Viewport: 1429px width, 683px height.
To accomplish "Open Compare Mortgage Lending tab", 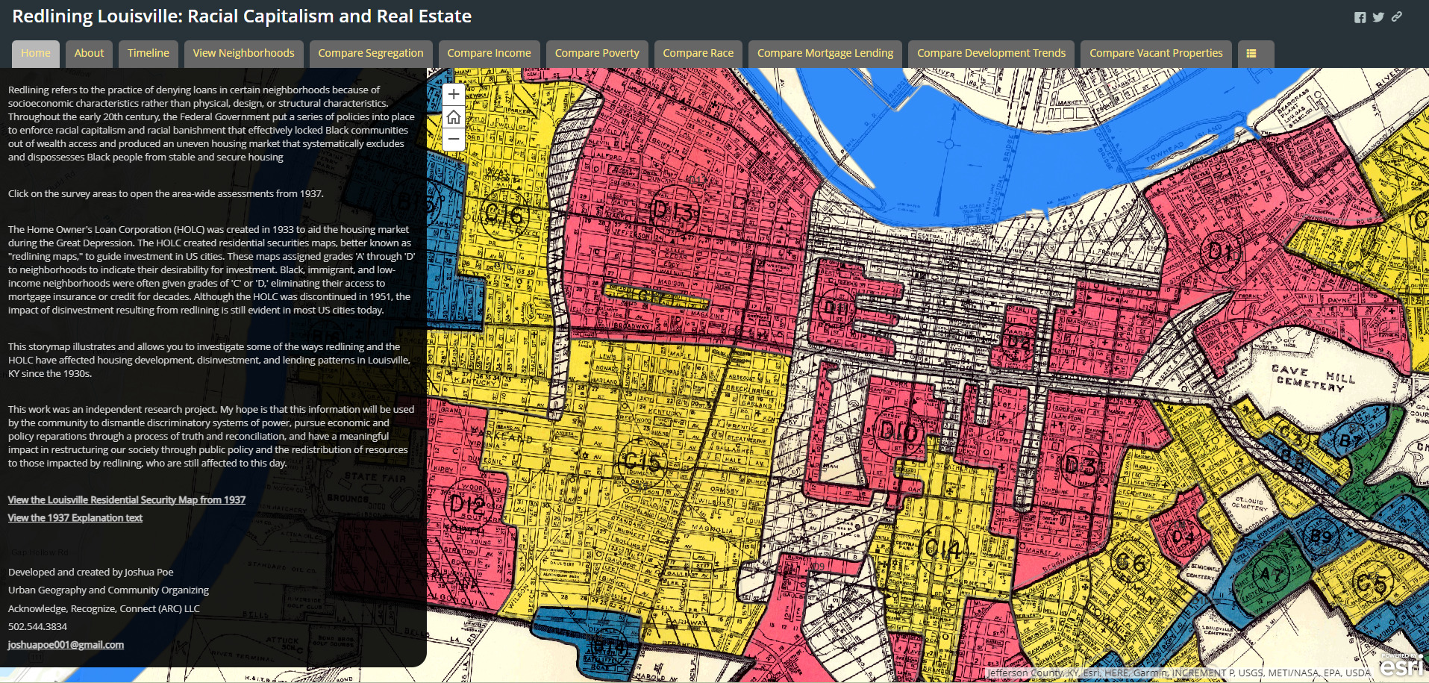I will [825, 53].
